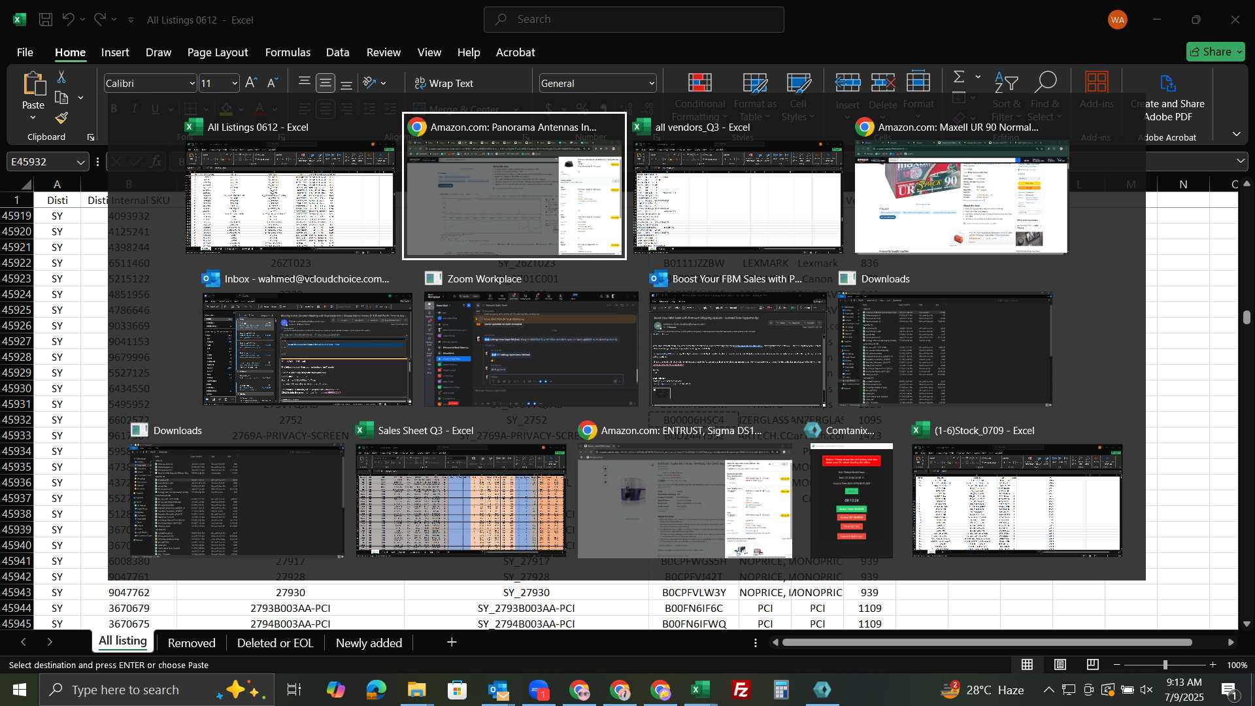Open the Font name dropdown
This screenshot has width=1255, height=706.
(192, 84)
